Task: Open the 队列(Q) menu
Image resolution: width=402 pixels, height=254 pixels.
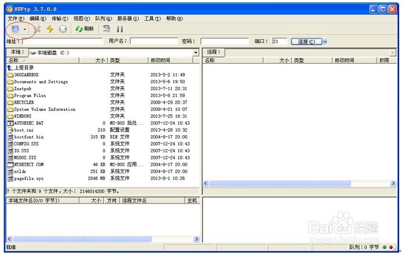Action: coord(103,19)
